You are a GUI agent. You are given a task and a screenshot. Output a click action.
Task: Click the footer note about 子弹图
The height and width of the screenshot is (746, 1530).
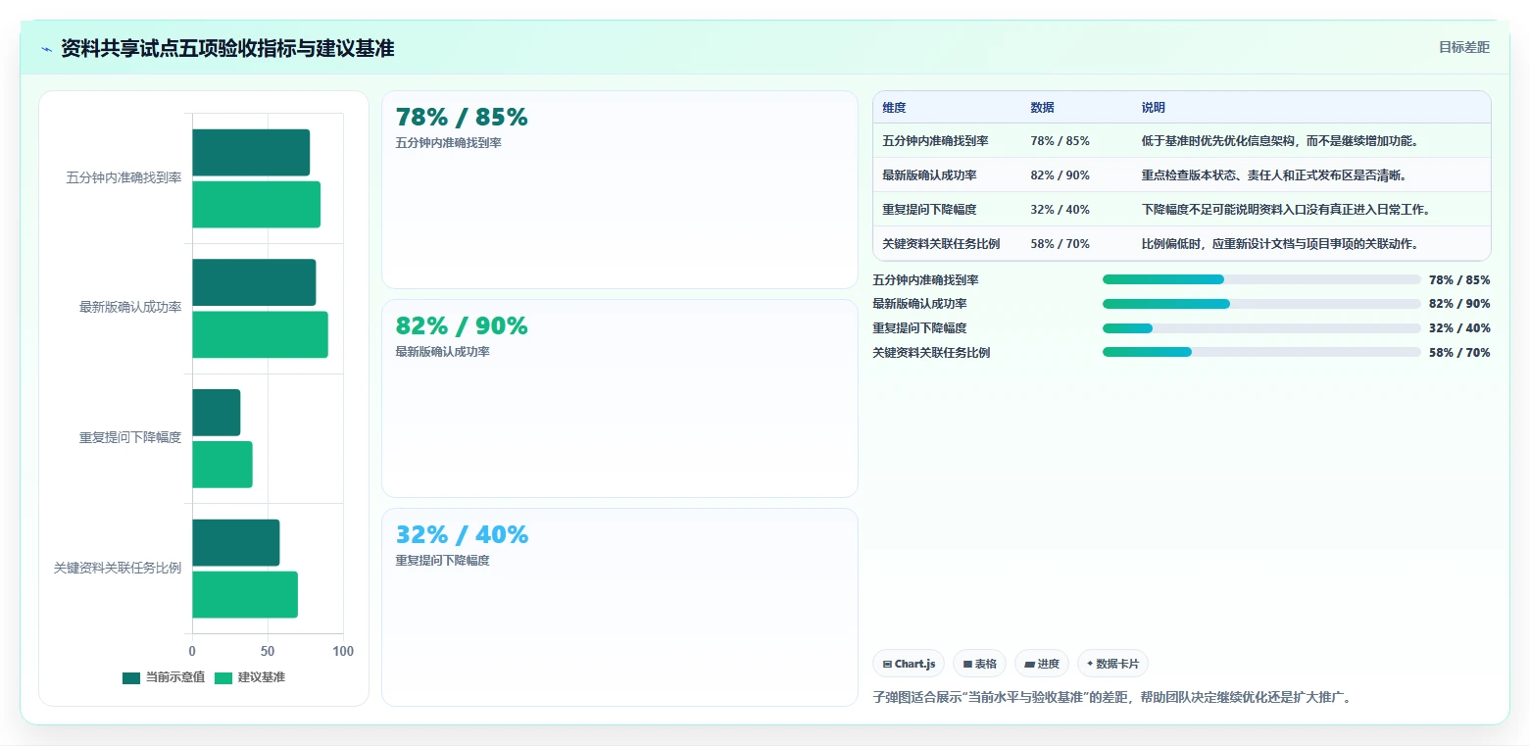(x=1111, y=698)
